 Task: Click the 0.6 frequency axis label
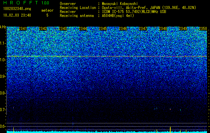(3, 126)
